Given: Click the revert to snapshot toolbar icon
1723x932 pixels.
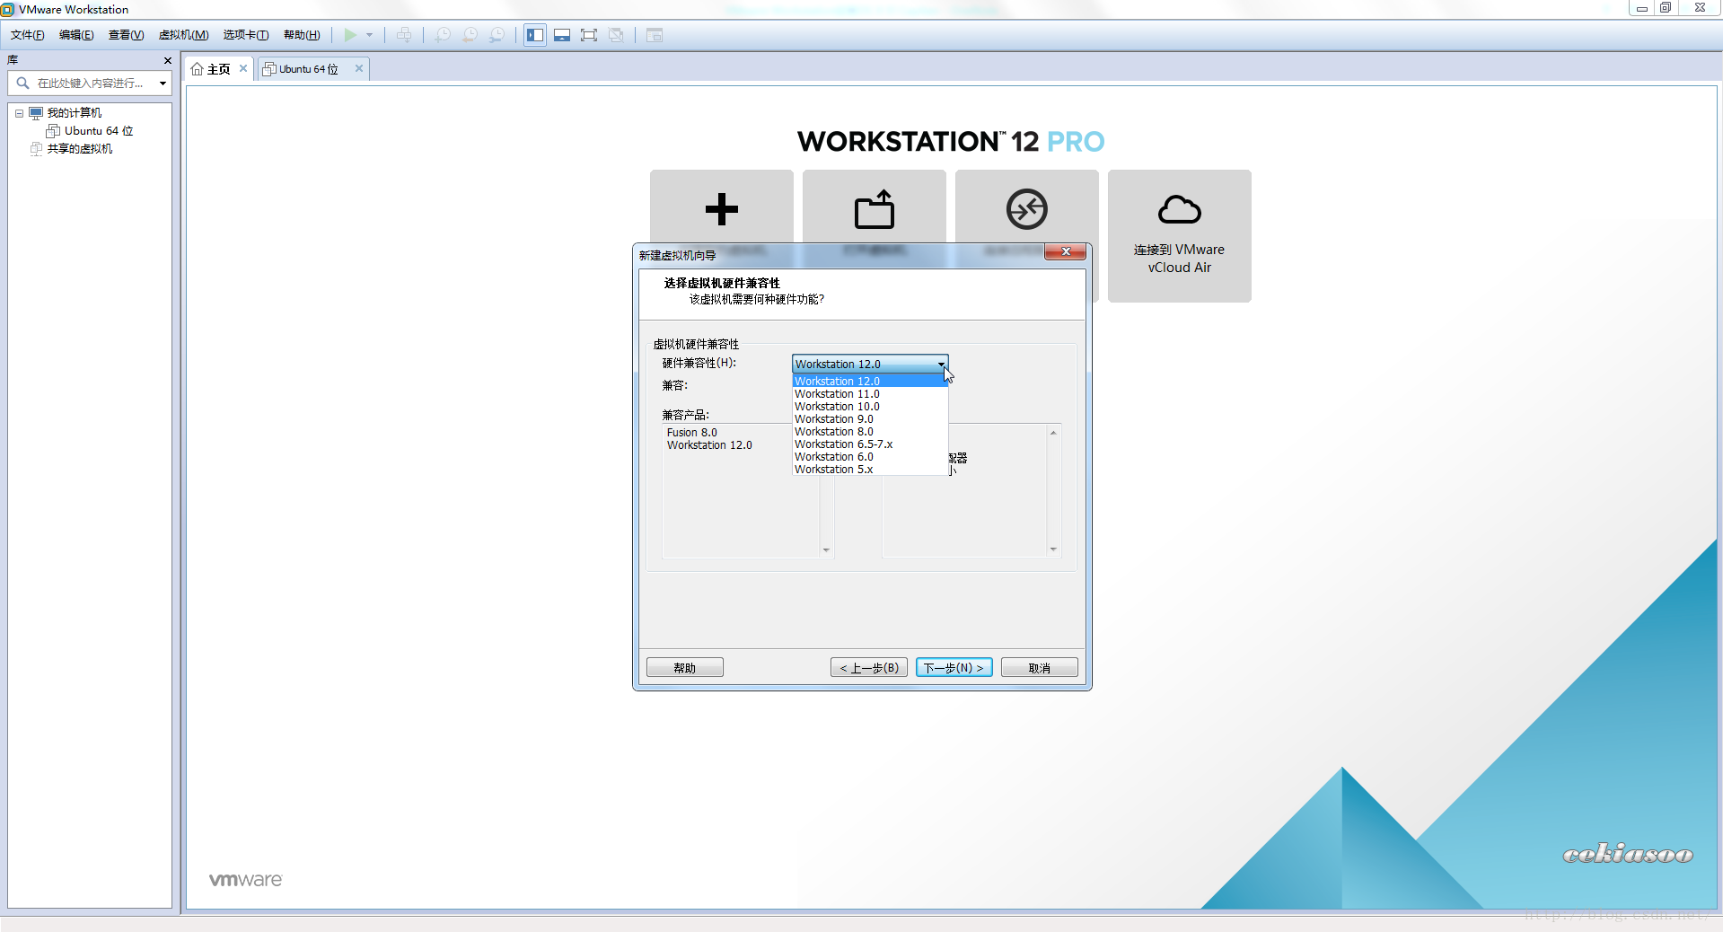Looking at the screenshot, I should coord(470,35).
